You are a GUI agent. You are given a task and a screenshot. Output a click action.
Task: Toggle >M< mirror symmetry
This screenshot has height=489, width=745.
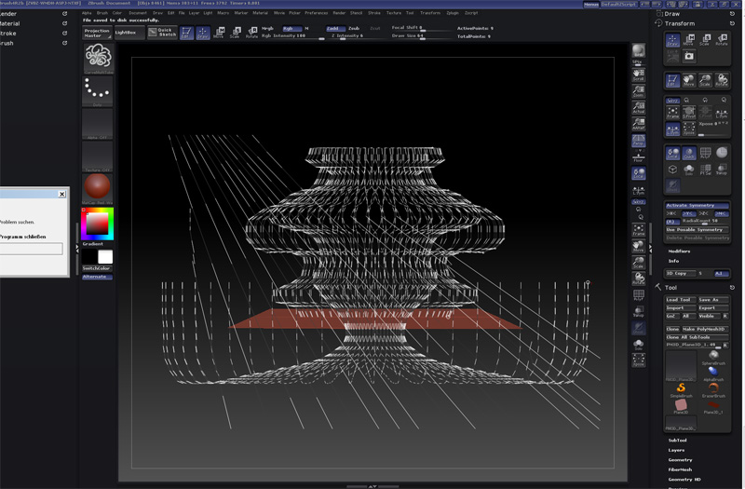[721, 213]
